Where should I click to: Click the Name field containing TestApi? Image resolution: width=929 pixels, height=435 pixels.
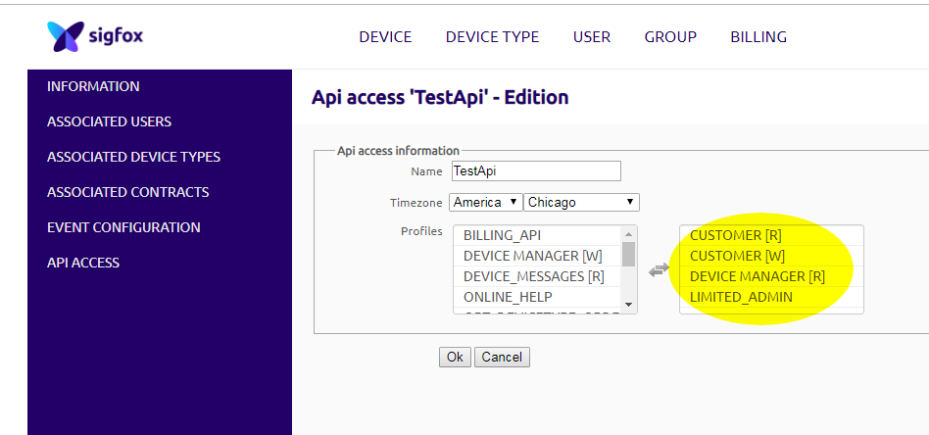pyautogui.click(x=536, y=171)
